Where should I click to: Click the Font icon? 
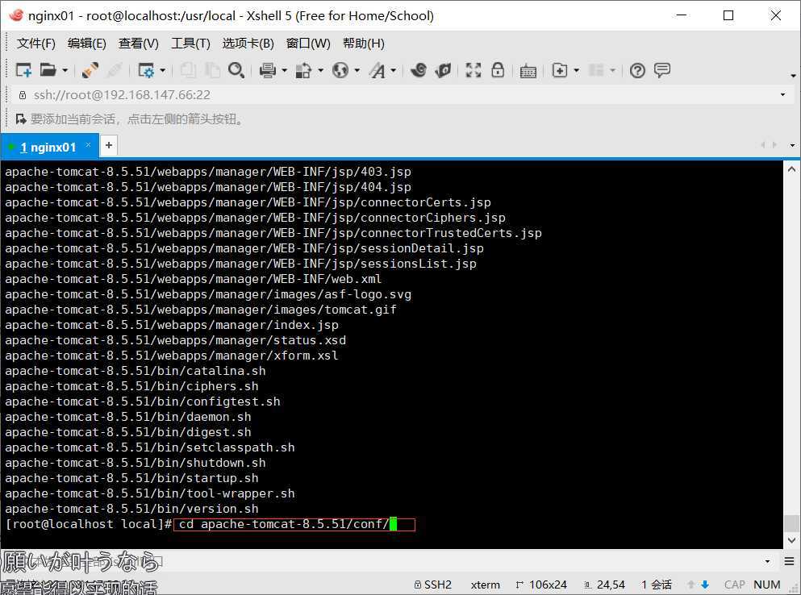pos(378,70)
